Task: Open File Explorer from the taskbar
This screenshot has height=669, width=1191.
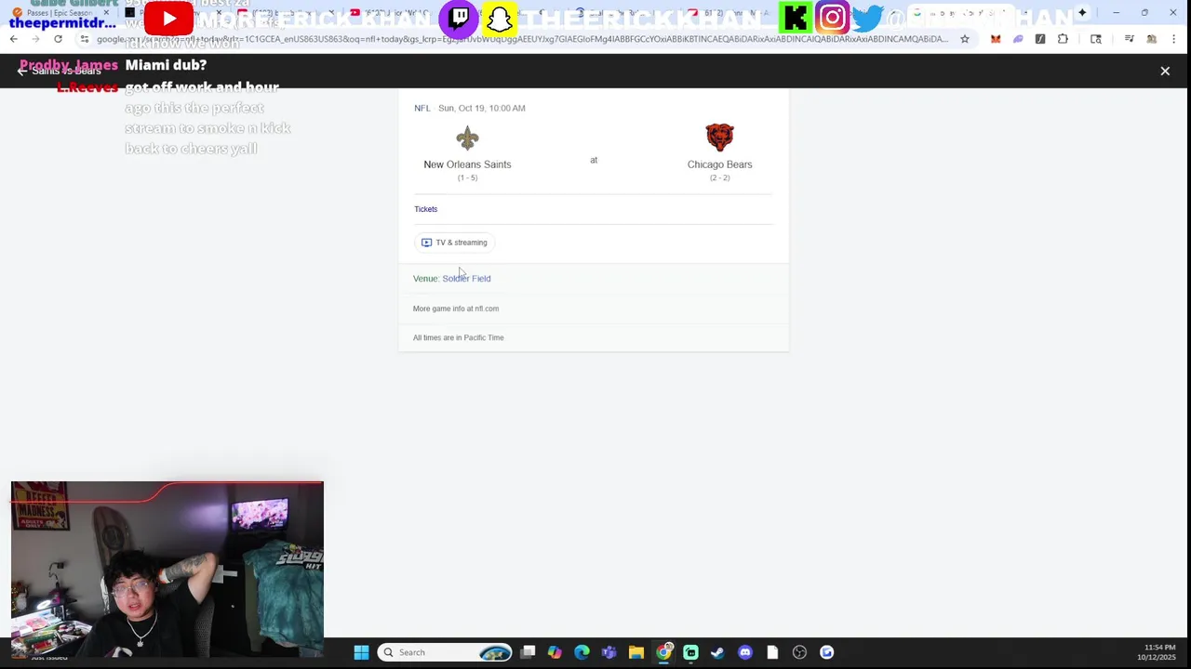Action: point(636,652)
